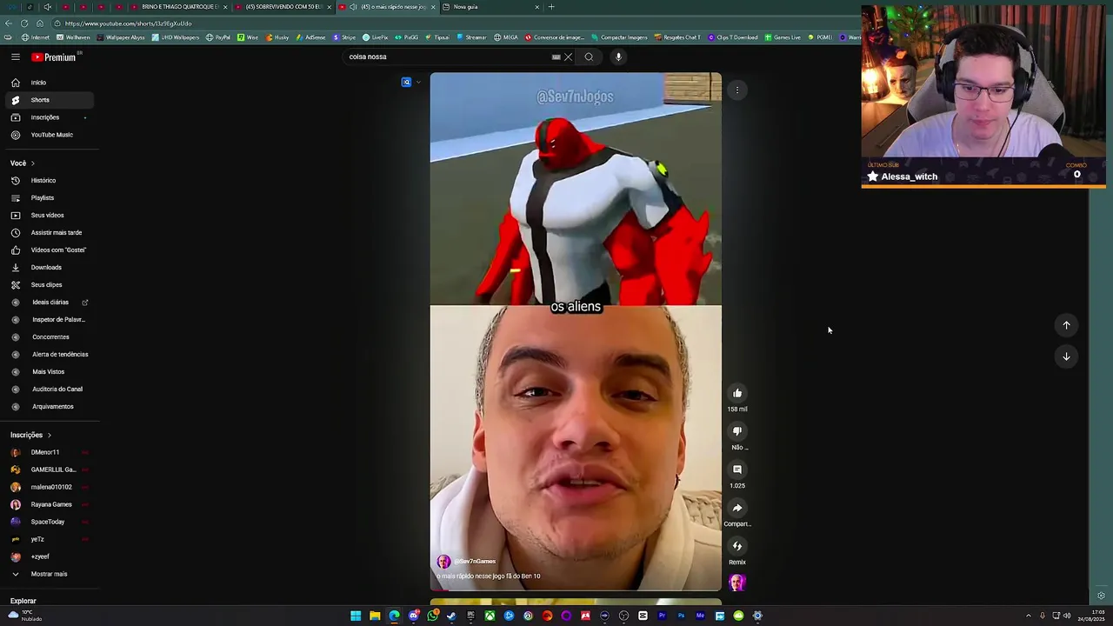Open Steam from taskbar

(451, 616)
